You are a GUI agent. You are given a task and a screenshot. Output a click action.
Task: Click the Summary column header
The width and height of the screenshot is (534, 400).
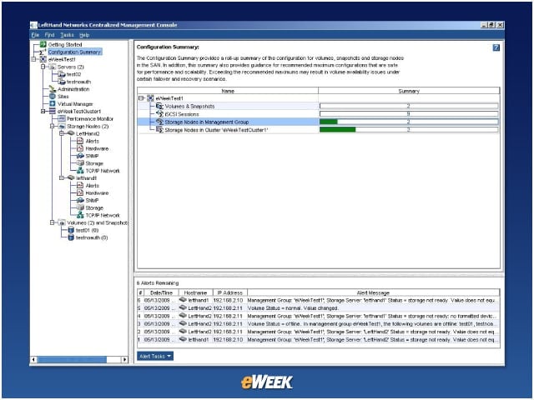tap(409, 91)
